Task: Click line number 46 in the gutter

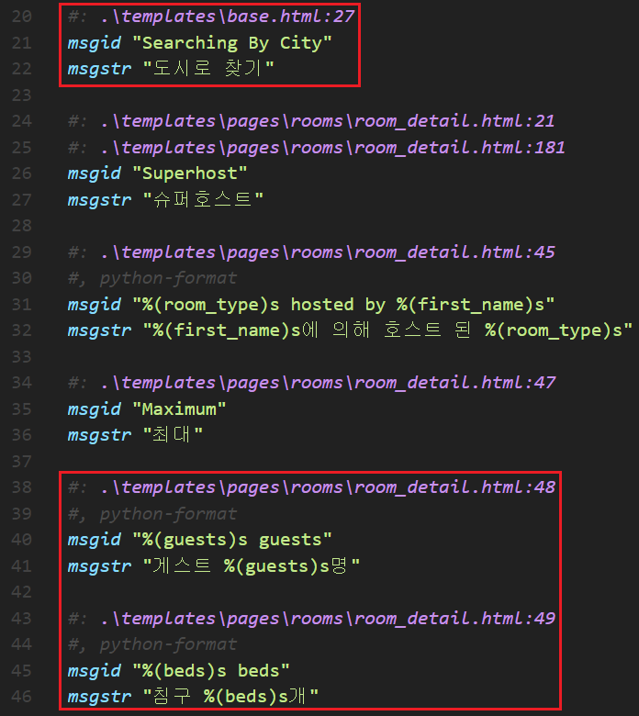Action: [x=22, y=698]
